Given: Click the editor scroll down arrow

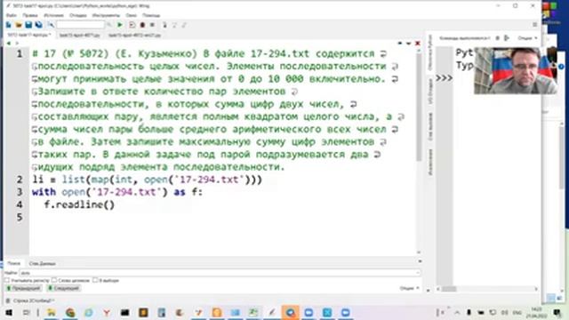Looking at the screenshot, I should point(419,252).
